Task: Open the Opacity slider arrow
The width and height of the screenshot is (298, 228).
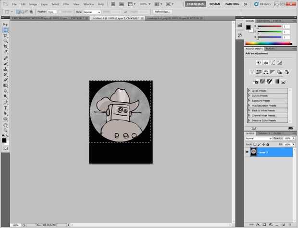Action: (294, 138)
